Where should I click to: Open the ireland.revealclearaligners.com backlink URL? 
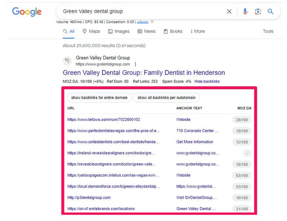tap(111, 153)
